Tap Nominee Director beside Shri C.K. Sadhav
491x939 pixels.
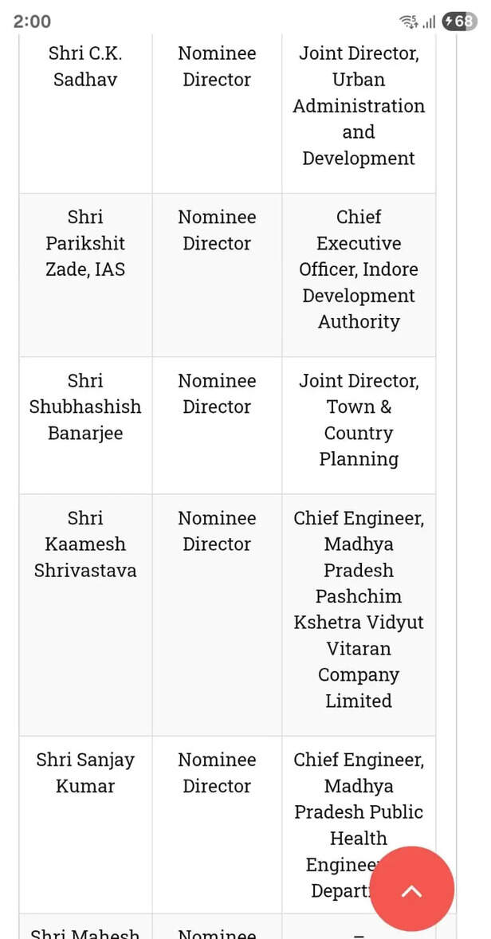217,66
